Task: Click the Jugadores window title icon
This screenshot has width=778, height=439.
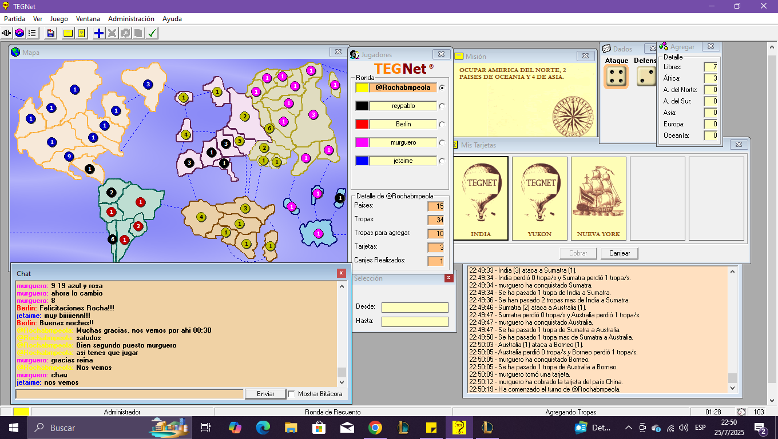Action: (354, 55)
